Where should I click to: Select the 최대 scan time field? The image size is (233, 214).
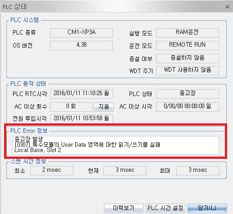[x=198, y=170]
